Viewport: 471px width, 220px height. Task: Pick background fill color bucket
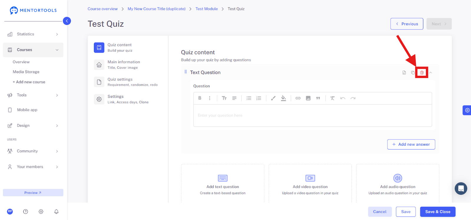(283, 98)
